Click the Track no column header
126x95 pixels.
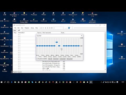(x=39, y=33)
